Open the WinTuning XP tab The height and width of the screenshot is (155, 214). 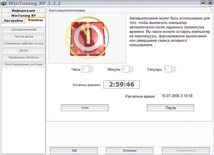click(23, 16)
